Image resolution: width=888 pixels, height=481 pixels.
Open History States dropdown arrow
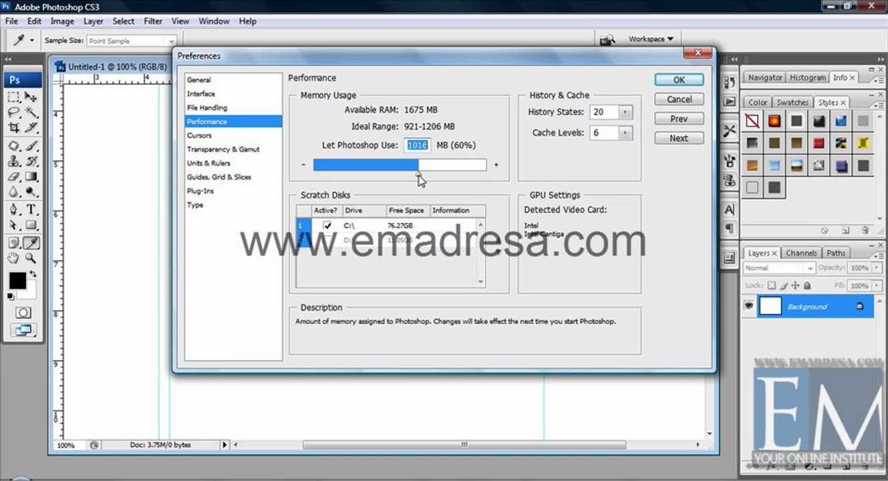tap(625, 112)
